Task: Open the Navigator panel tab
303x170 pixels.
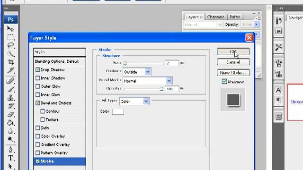Action: pyautogui.click(x=295, y=18)
